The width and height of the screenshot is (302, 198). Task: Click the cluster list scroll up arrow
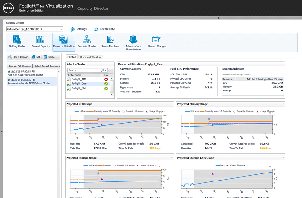[x=112, y=79]
